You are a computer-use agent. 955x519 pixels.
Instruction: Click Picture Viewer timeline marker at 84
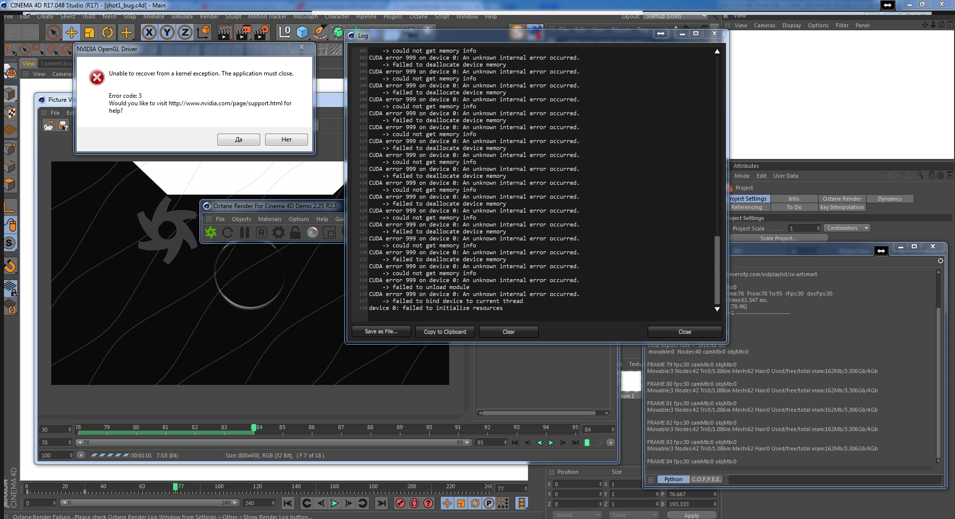pyautogui.click(x=254, y=428)
